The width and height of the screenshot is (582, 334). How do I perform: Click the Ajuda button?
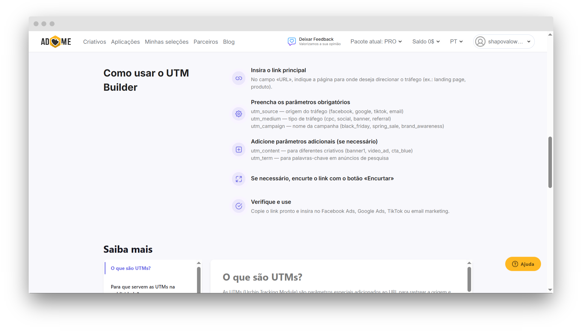523,264
